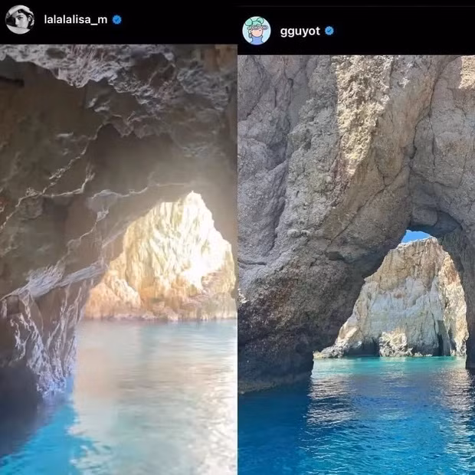Click the lalalalisa_m username
This screenshot has height=475, width=475.
point(75,19)
